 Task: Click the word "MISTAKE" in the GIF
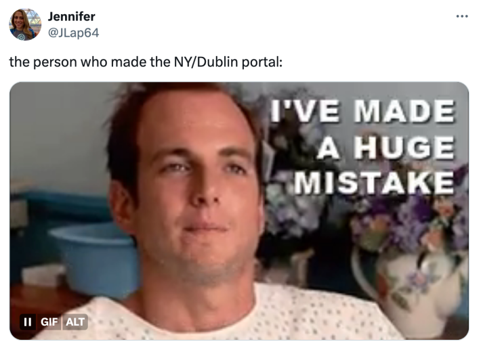click(x=374, y=183)
